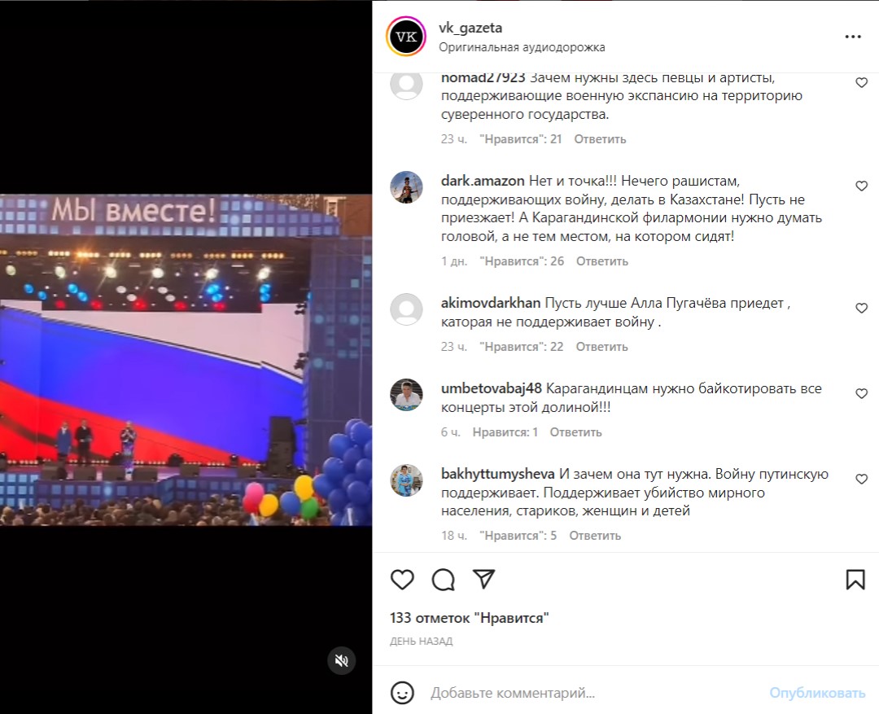View the 133 likes list
The width and height of the screenshot is (879, 714).
(470, 618)
